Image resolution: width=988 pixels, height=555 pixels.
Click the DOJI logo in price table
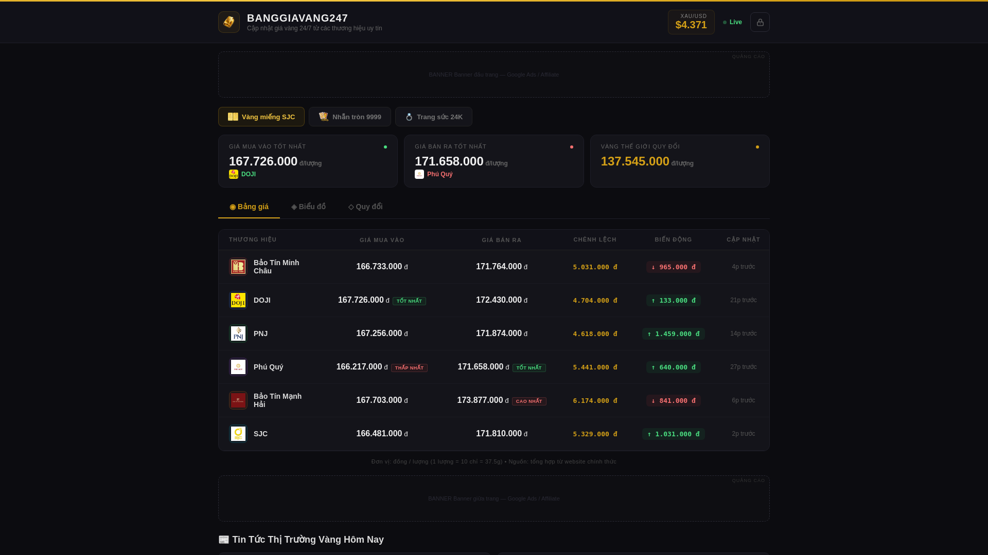238,300
